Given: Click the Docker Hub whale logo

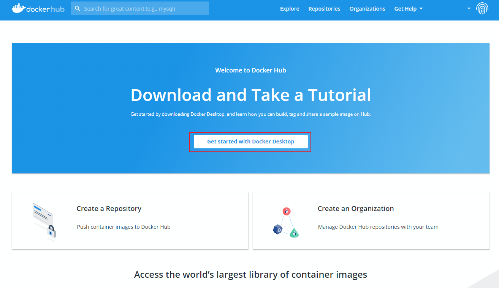Looking at the screenshot, I should (x=38, y=8).
